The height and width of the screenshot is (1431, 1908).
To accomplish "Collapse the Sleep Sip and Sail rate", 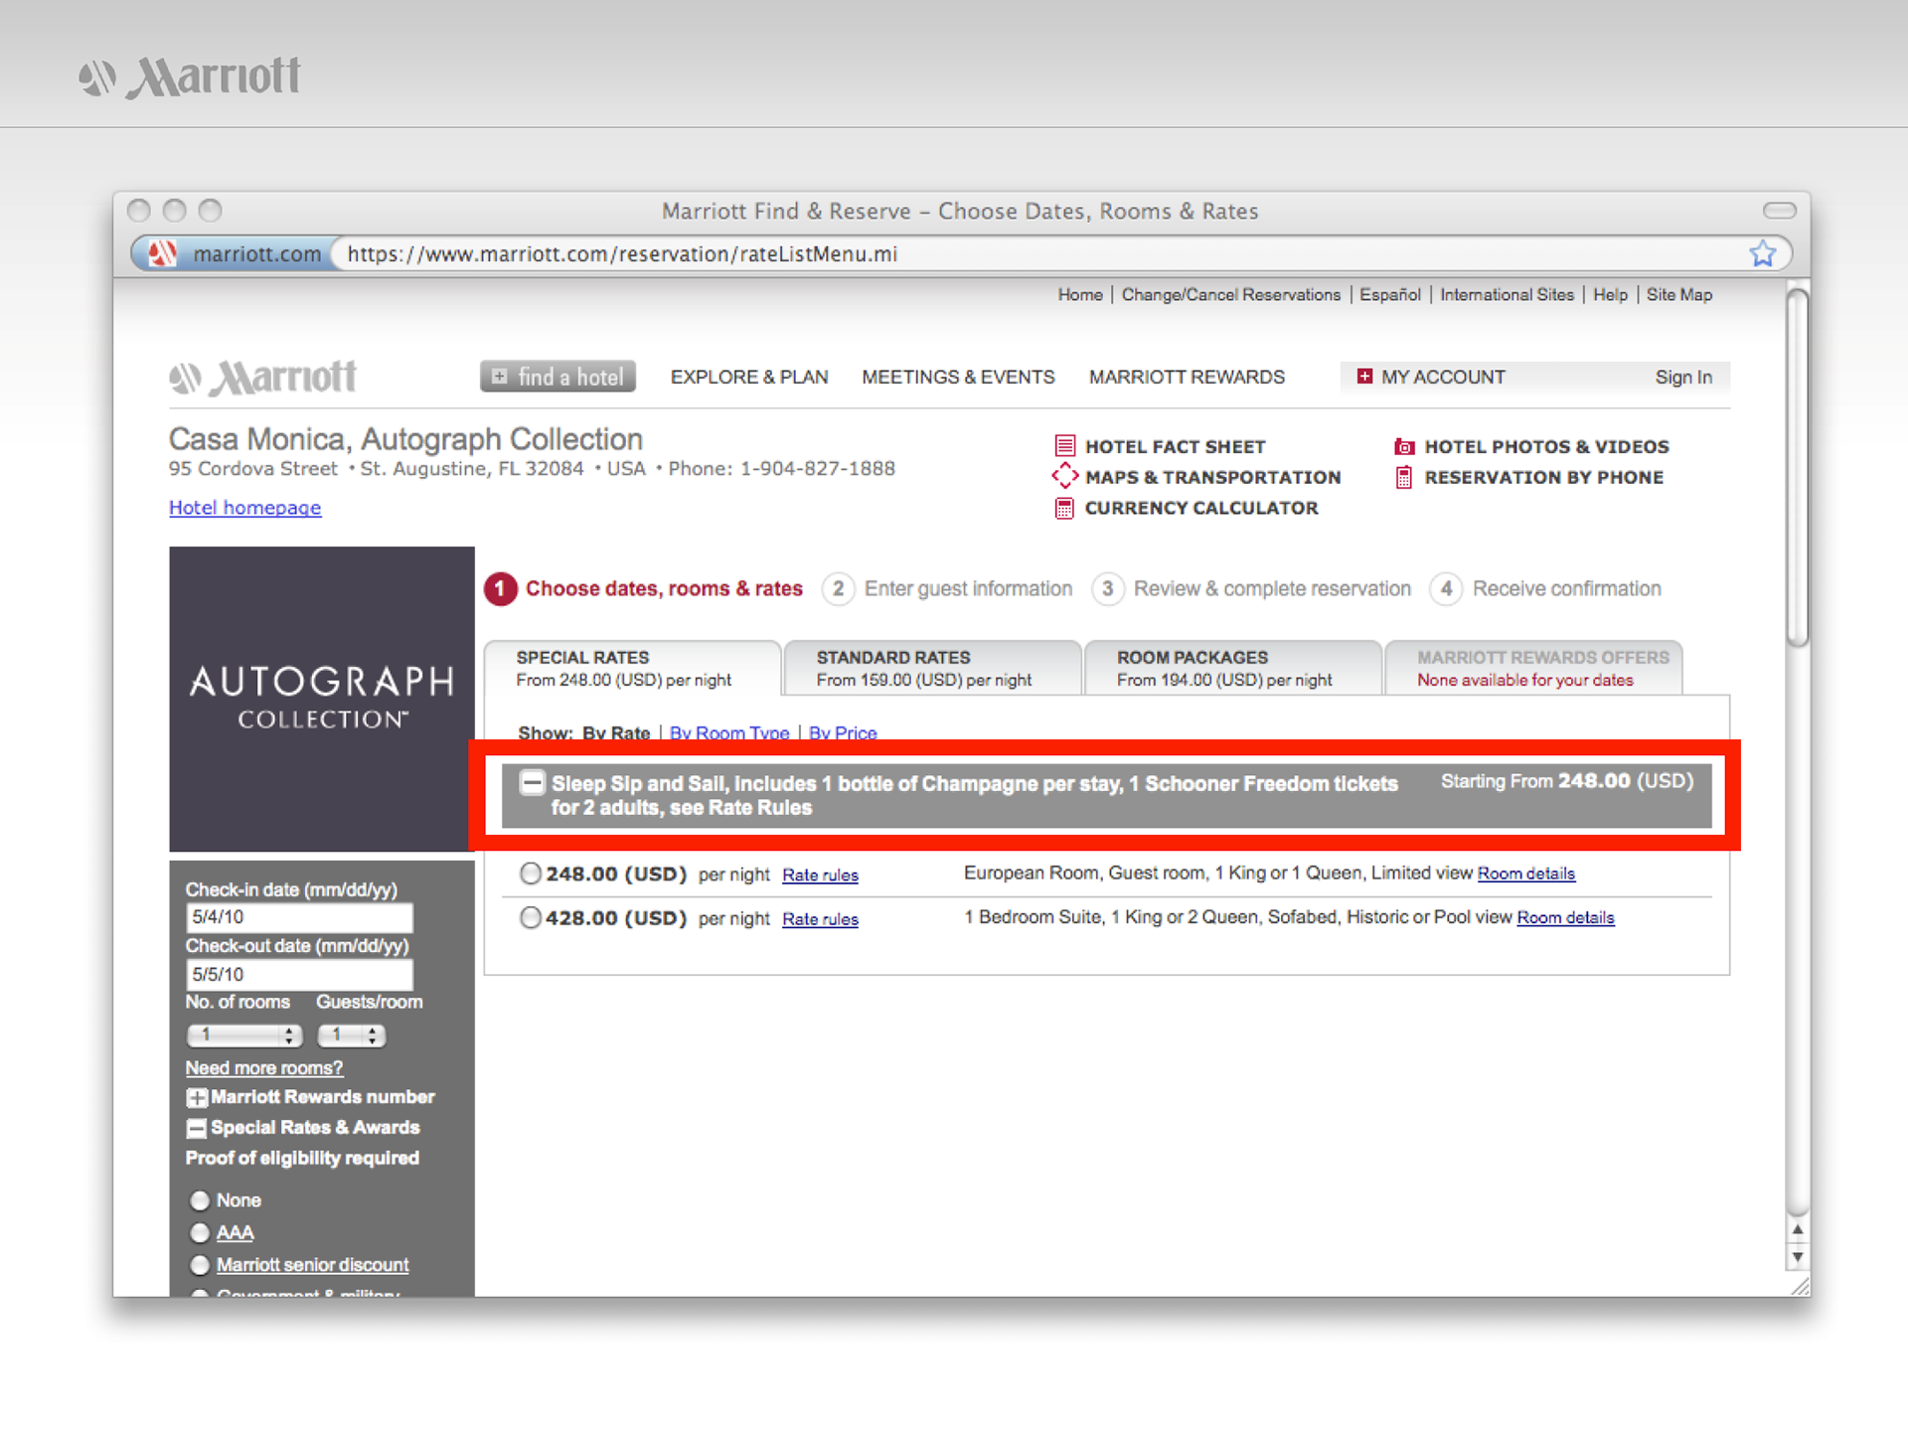I will [x=533, y=783].
